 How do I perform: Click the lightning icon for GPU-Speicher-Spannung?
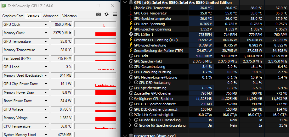pos(131,29)
